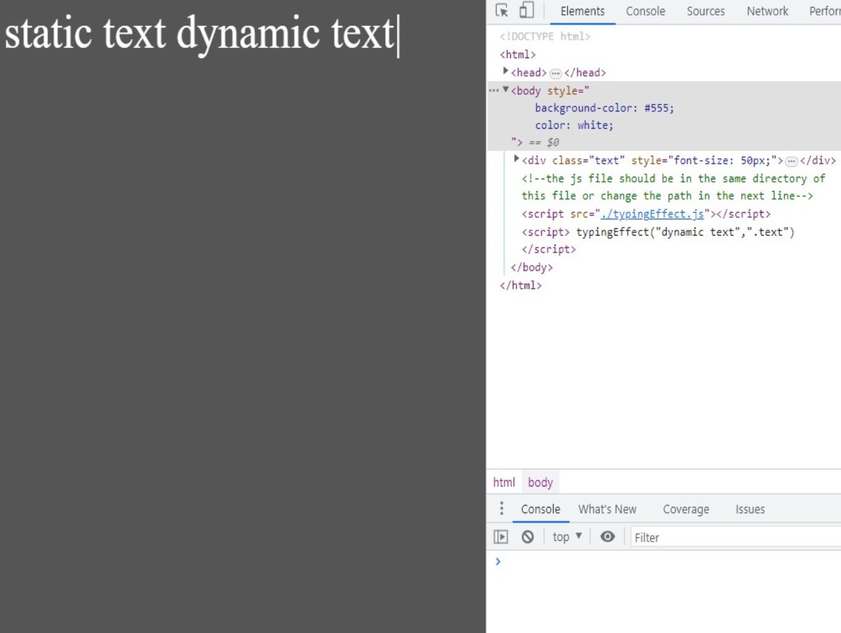Screen dimensions: 841x633
Task: Select the body breadcrumb
Action: [540, 482]
